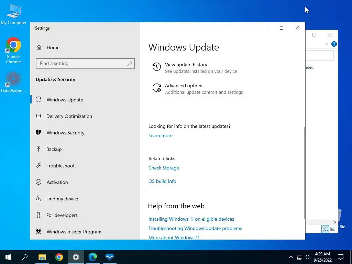Viewport: 352px width, 264px height.
Task: Go to Windows Security page
Action: (x=65, y=133)
